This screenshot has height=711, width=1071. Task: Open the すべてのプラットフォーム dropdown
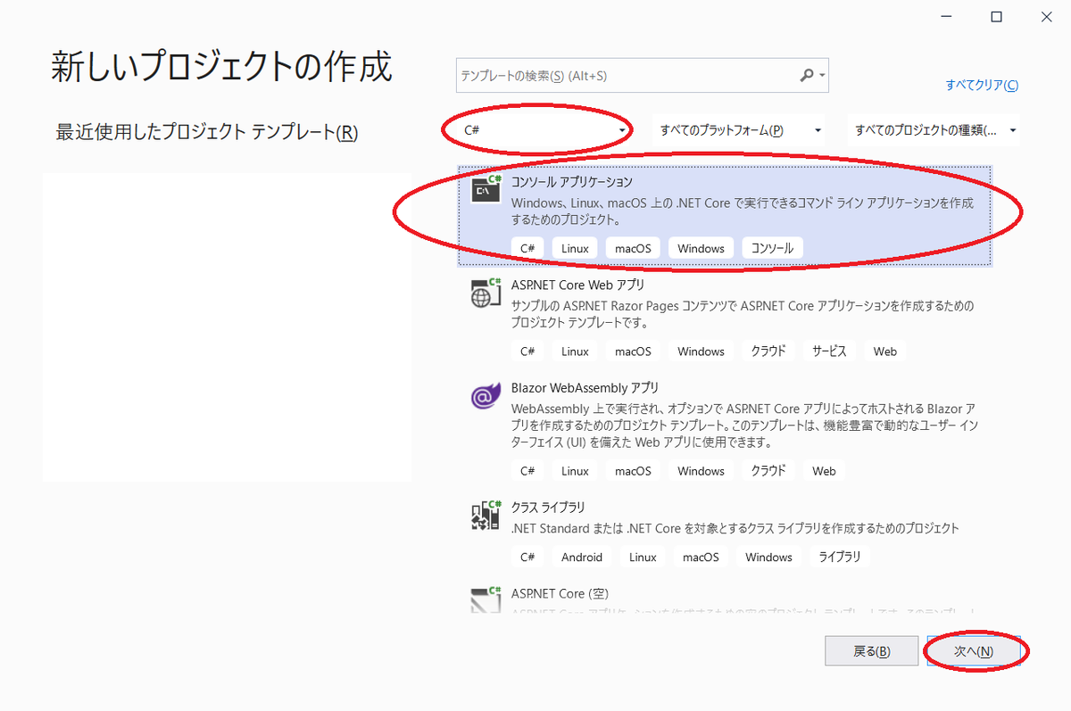pos(739,129)
